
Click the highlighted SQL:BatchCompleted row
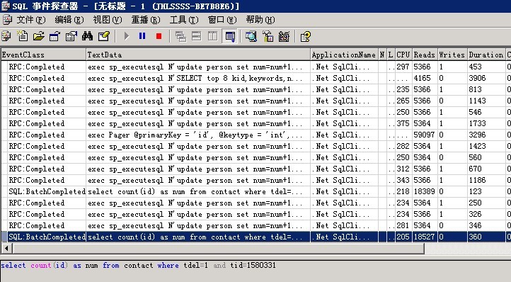pyautogui.click(x=255, y=237)
